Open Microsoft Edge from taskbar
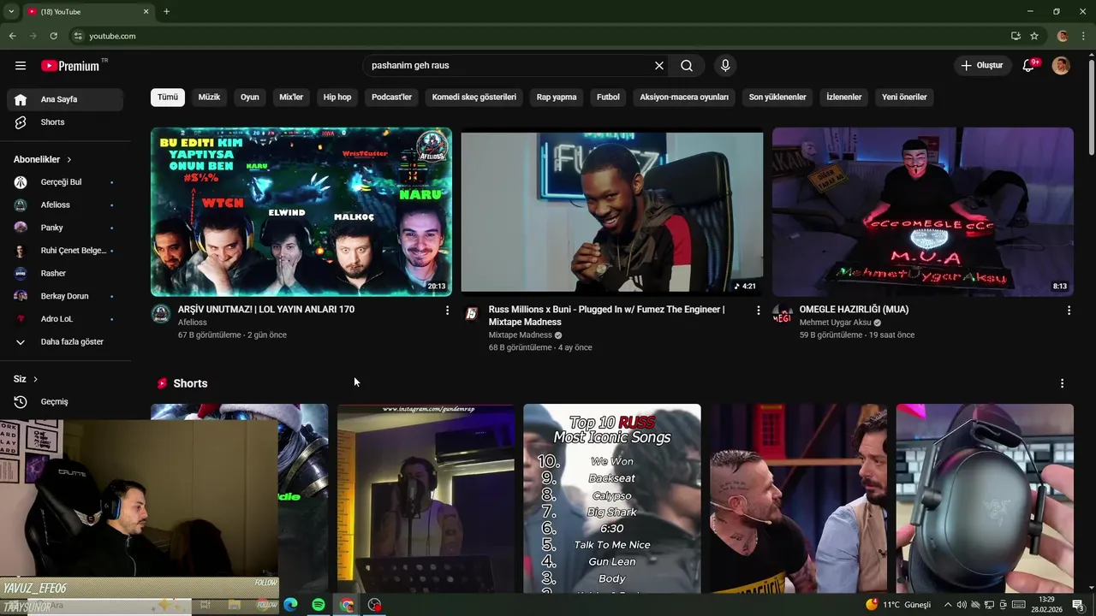1096x616 pixels. point(290,605)
